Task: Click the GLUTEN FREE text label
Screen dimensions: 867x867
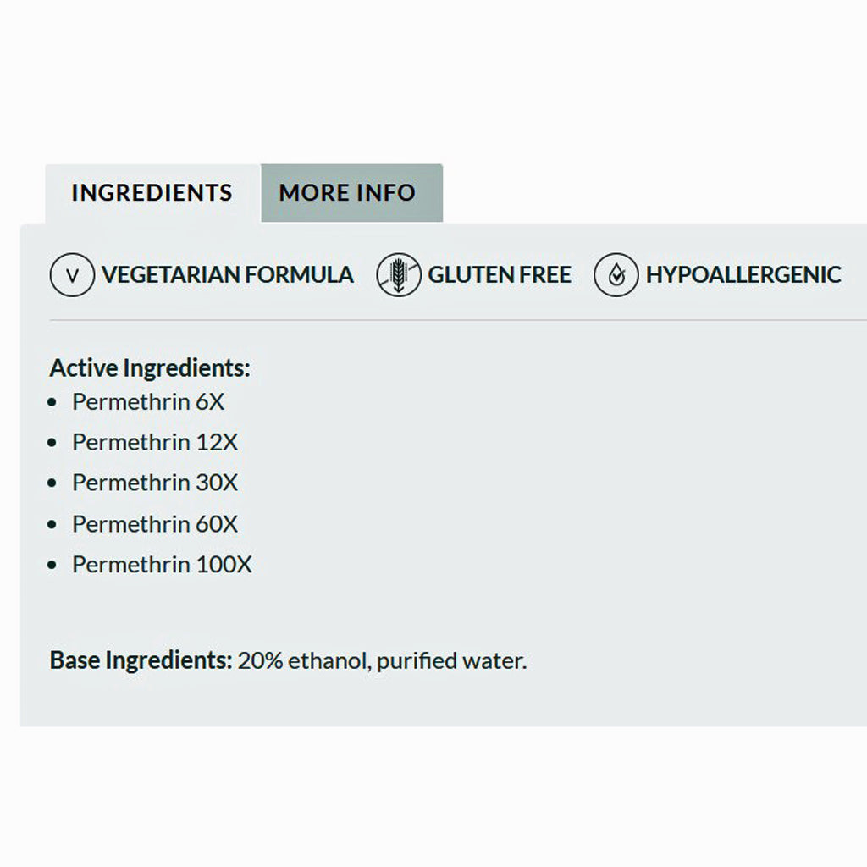Action: click(x=500, y=274)
